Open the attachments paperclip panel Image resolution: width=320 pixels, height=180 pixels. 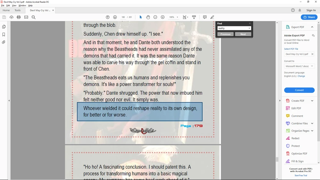pyautogui.click(x=4, y=42)
